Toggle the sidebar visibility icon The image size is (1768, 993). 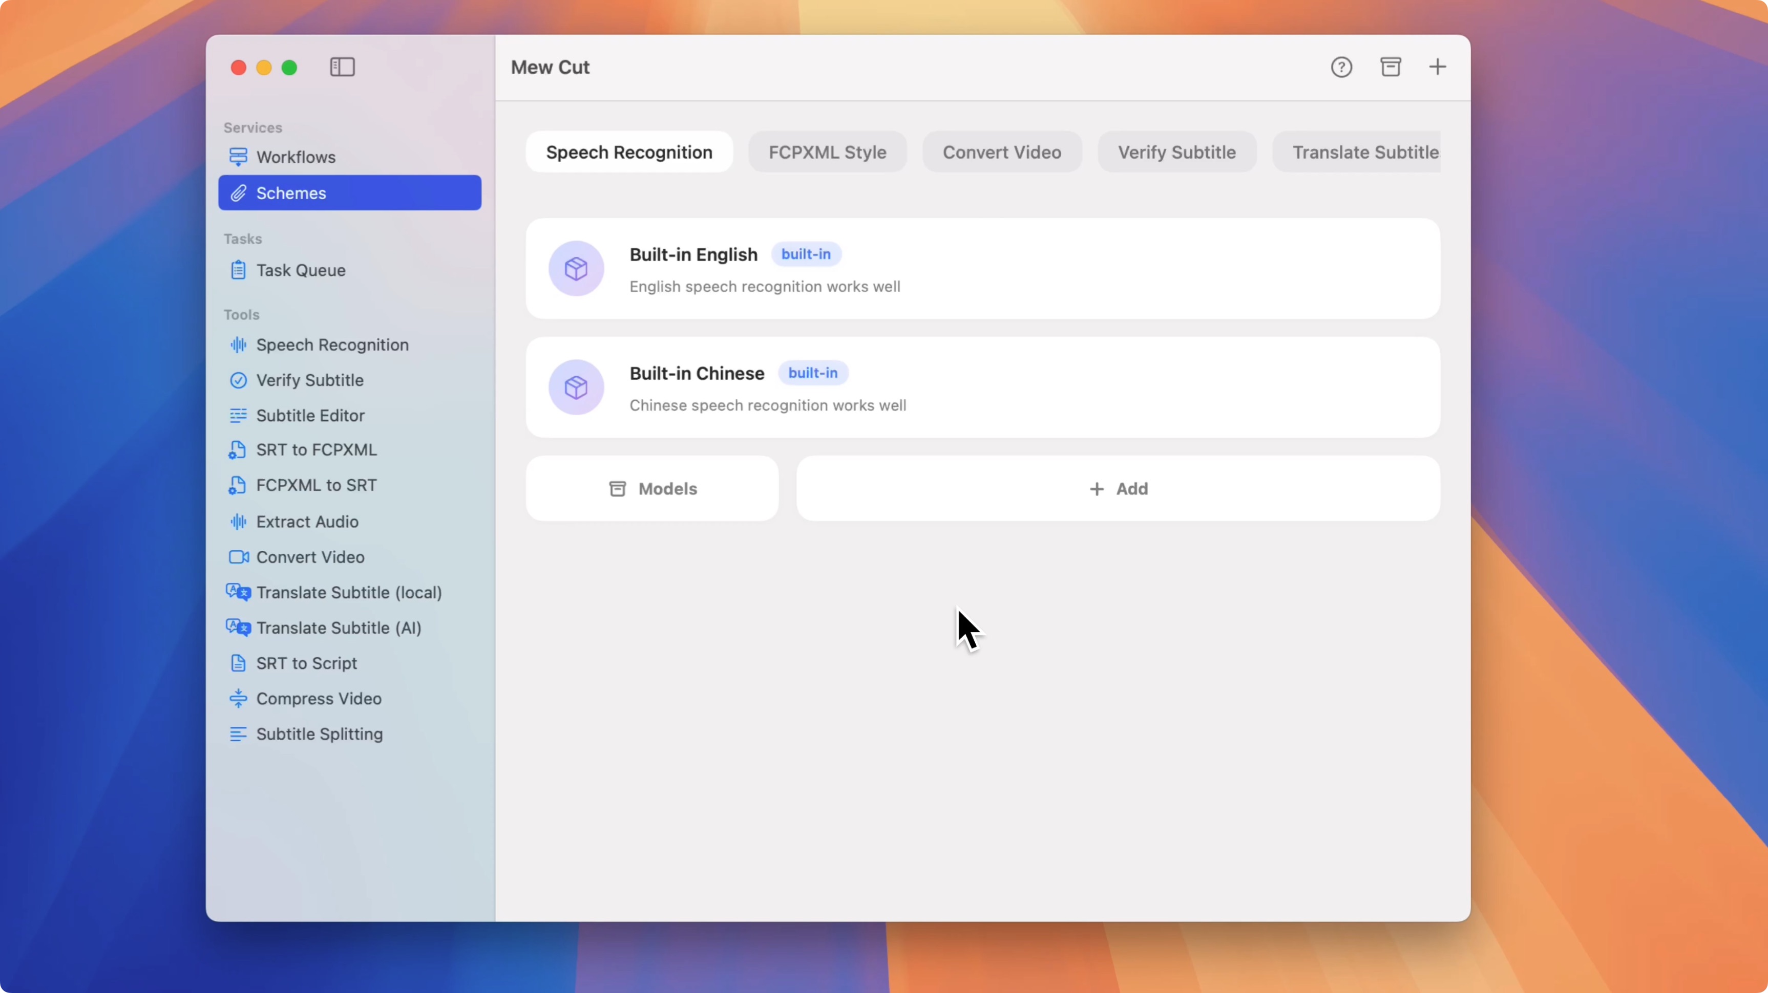[x=342, y=67]
